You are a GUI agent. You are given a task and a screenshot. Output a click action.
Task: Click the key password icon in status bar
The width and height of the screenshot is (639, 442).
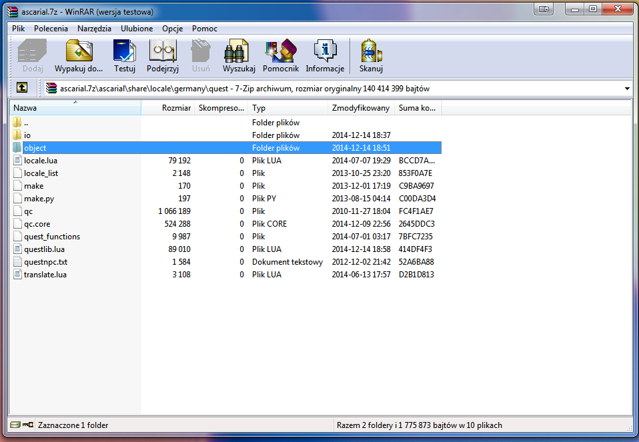click(28, 425)
